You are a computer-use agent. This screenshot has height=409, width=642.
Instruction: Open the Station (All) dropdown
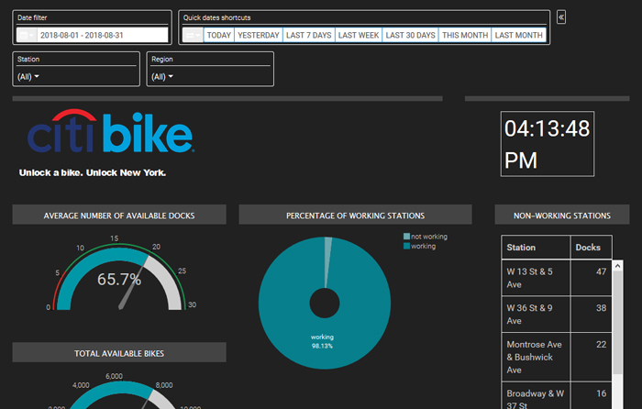pos(28,76)
